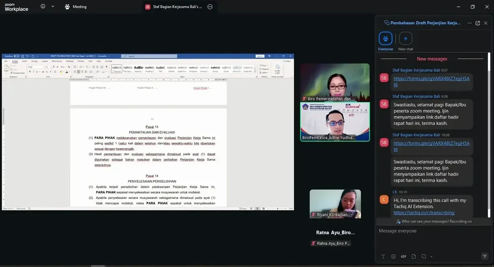Apply the Heading 1 style
494x267 pixels.
(x=138, y=69)
